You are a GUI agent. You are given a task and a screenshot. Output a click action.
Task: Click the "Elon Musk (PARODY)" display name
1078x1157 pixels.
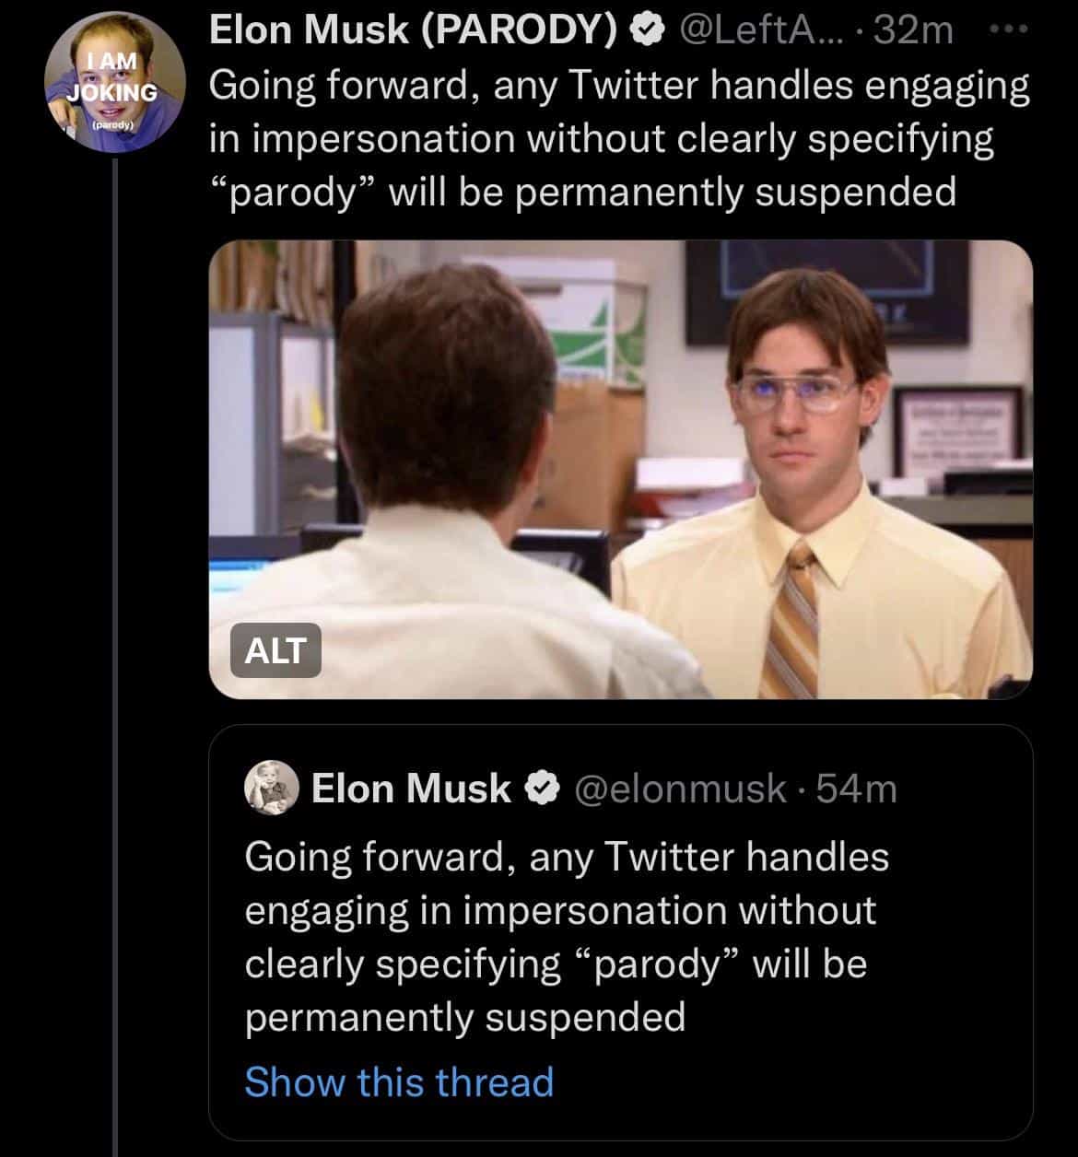click(414, 32)
